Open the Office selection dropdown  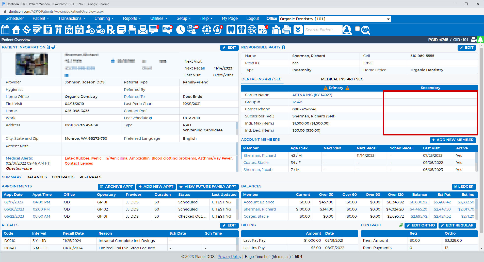click(335, 19)
